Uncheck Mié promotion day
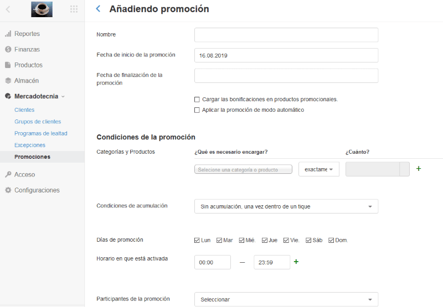Viewport: 443px width, 307px height. pos(241,241)
